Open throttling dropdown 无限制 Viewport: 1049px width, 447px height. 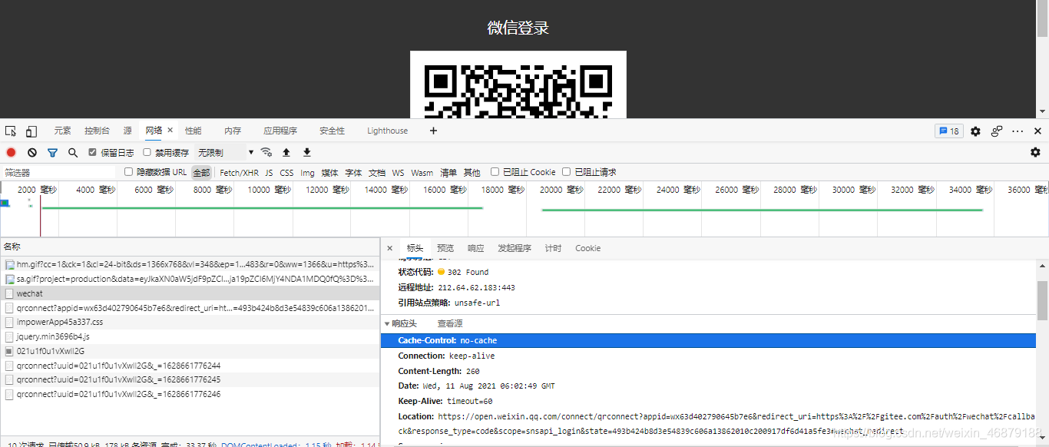(225, 153)
